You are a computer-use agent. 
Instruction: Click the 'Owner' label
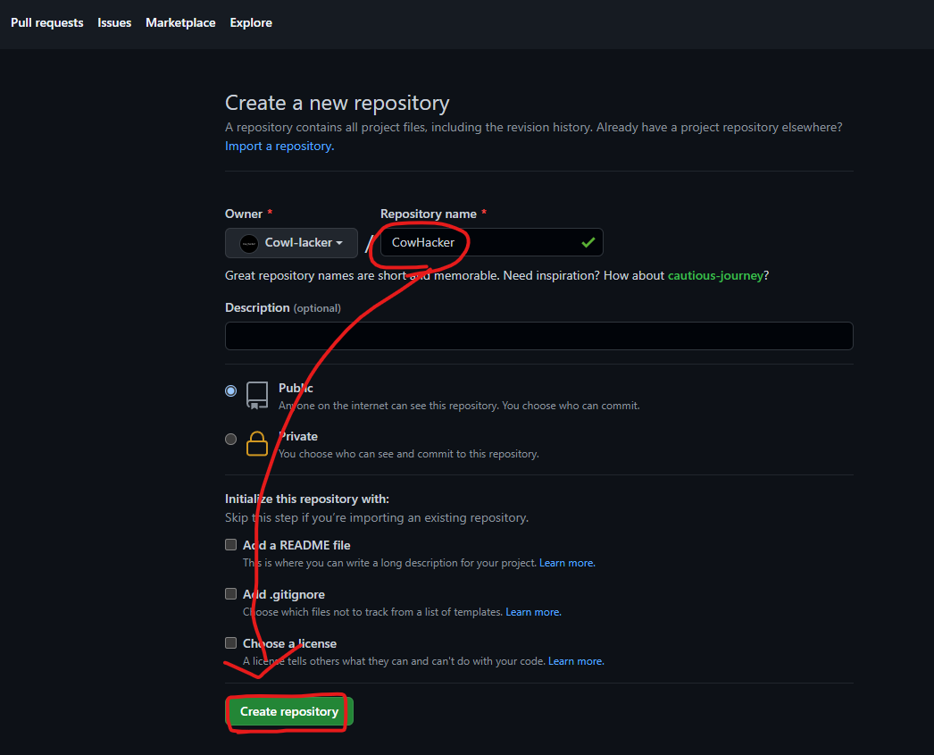coord(244,214)
